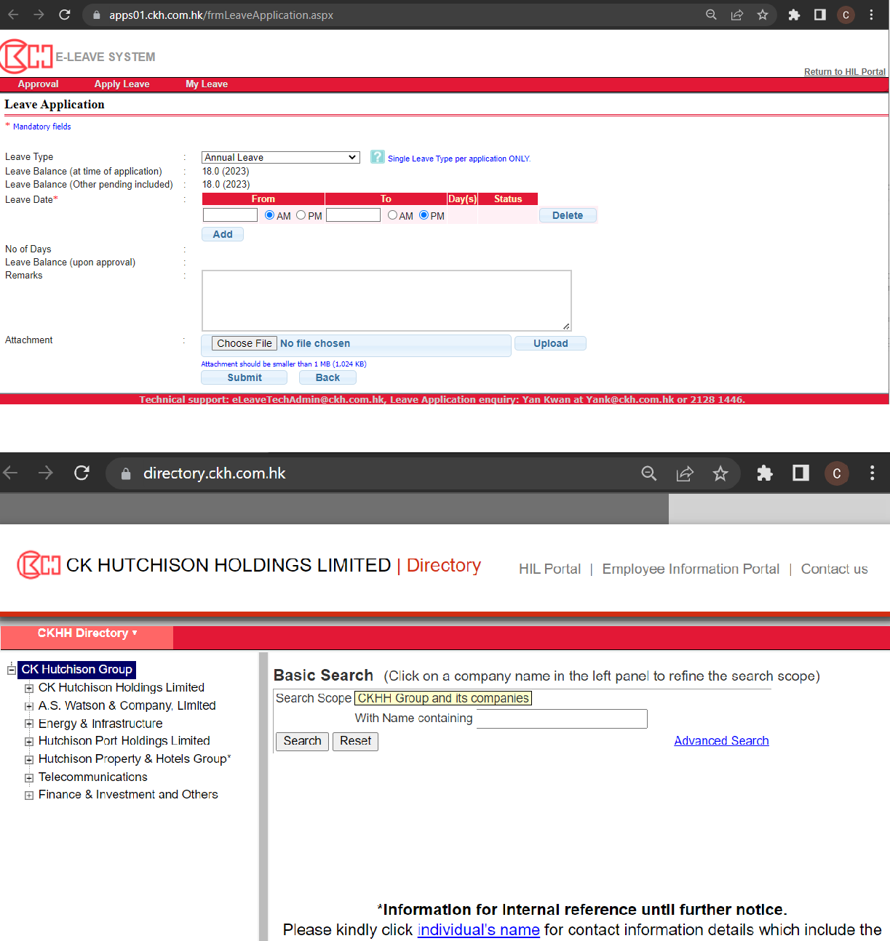Click Return to HIL Portal link
This screenshot has height=941, width=890.
[844, 71]
